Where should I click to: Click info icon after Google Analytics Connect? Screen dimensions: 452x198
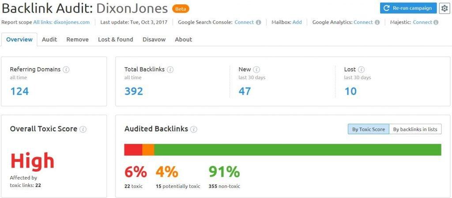[377, 22]
